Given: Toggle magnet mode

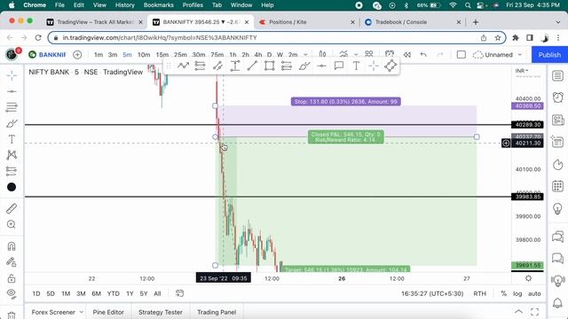Looking at the screenshot, I should coord(12,246).
